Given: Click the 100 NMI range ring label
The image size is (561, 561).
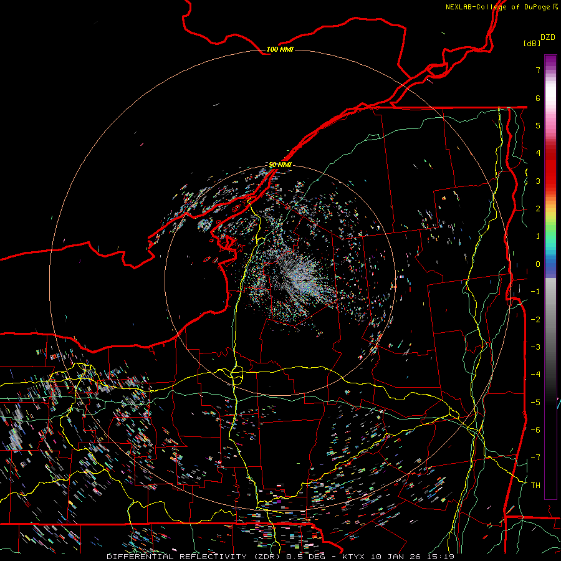Looking at the screenshot, I should tap(280, 49).
